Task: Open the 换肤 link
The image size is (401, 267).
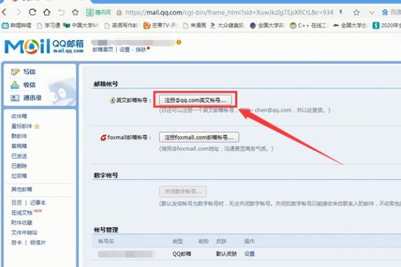Action: [140, 49]
